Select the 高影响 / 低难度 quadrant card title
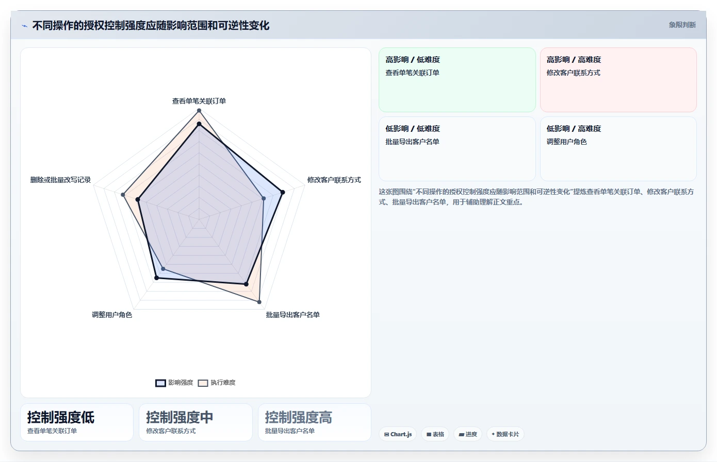 pos(413,60)
